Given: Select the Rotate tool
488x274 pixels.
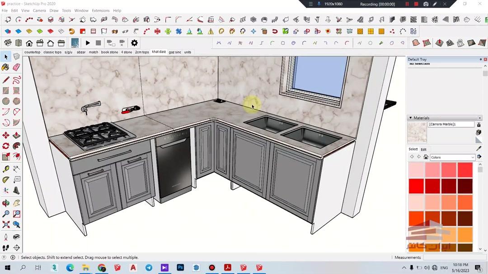Looking at the screenshot, I should tap(6, 146).
